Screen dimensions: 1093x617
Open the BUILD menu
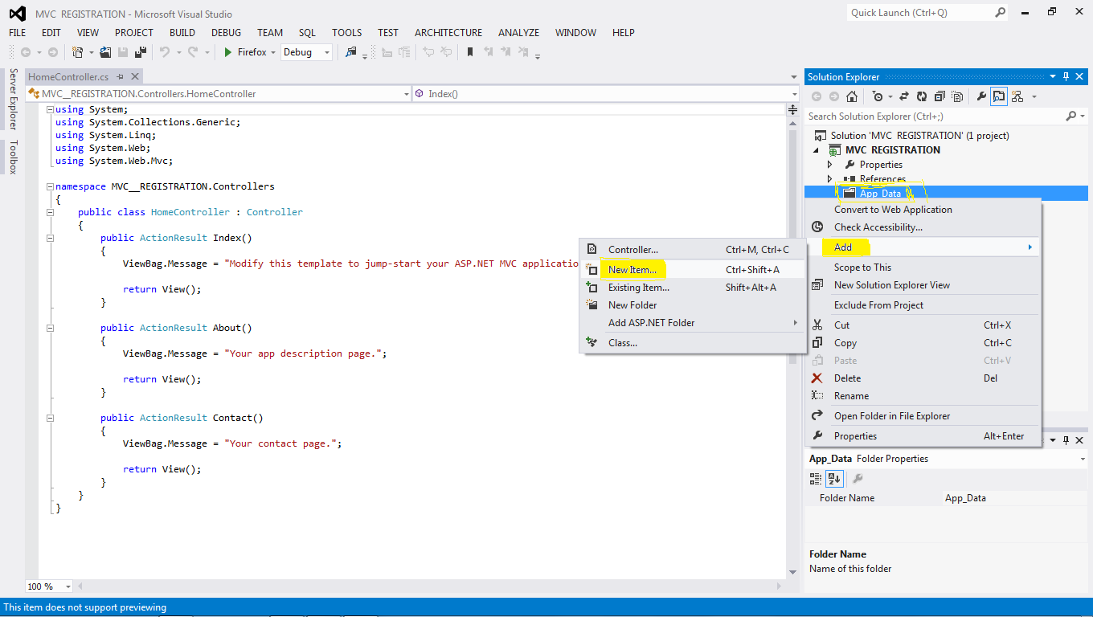[182, 32]
